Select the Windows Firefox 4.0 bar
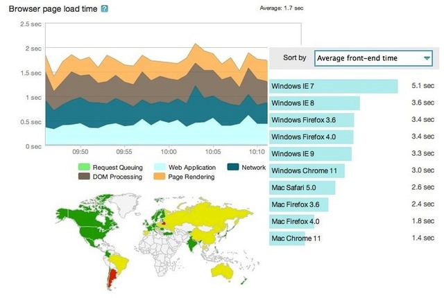Screen dimensions: 444x298 (x=311, y=137)
